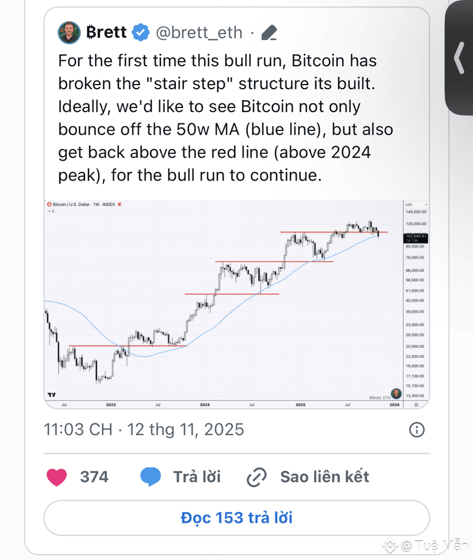
Task: Click Brett's profile avatar
Action: click(69, 33)
